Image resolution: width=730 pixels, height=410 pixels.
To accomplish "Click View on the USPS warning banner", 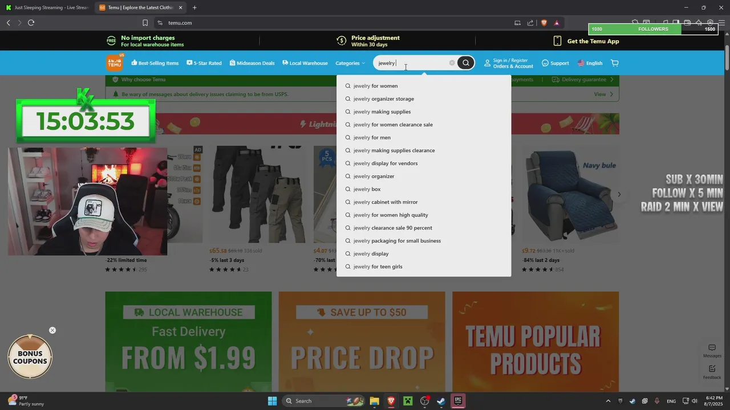I will pos(603,94).
